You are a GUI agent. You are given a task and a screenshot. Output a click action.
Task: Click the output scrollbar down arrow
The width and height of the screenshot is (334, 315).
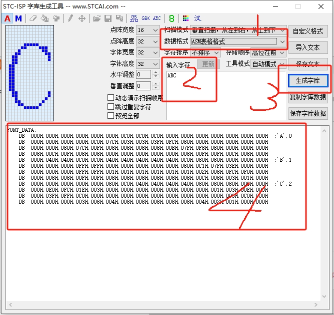pos(324,297)
